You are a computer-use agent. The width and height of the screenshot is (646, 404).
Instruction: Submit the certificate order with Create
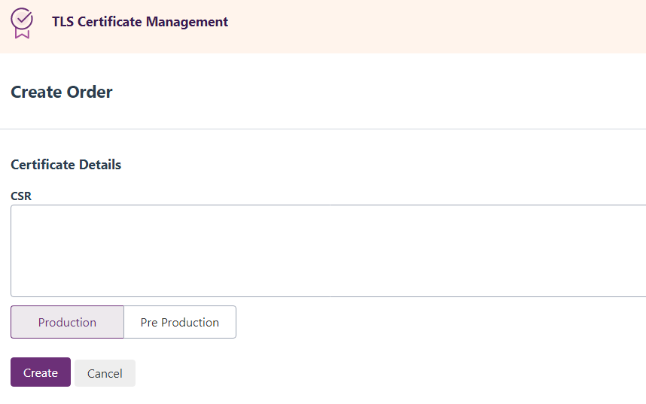(x=41, y=372)
